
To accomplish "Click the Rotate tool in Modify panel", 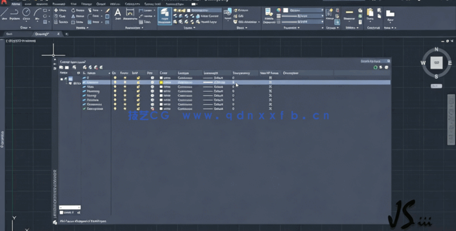I will (78, 10).
